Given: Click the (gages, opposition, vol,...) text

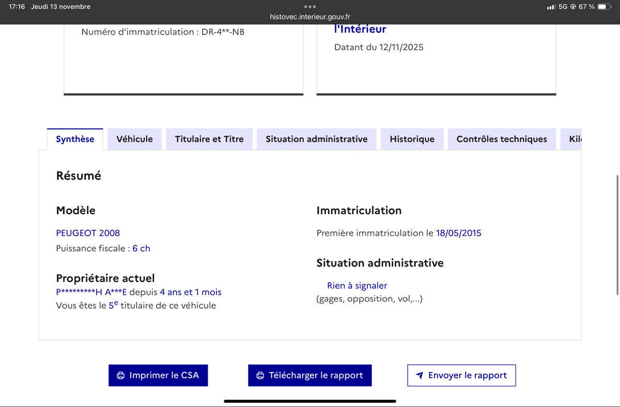Looking at the screenshot, I should pyautogui.click(x=369, y=299).
